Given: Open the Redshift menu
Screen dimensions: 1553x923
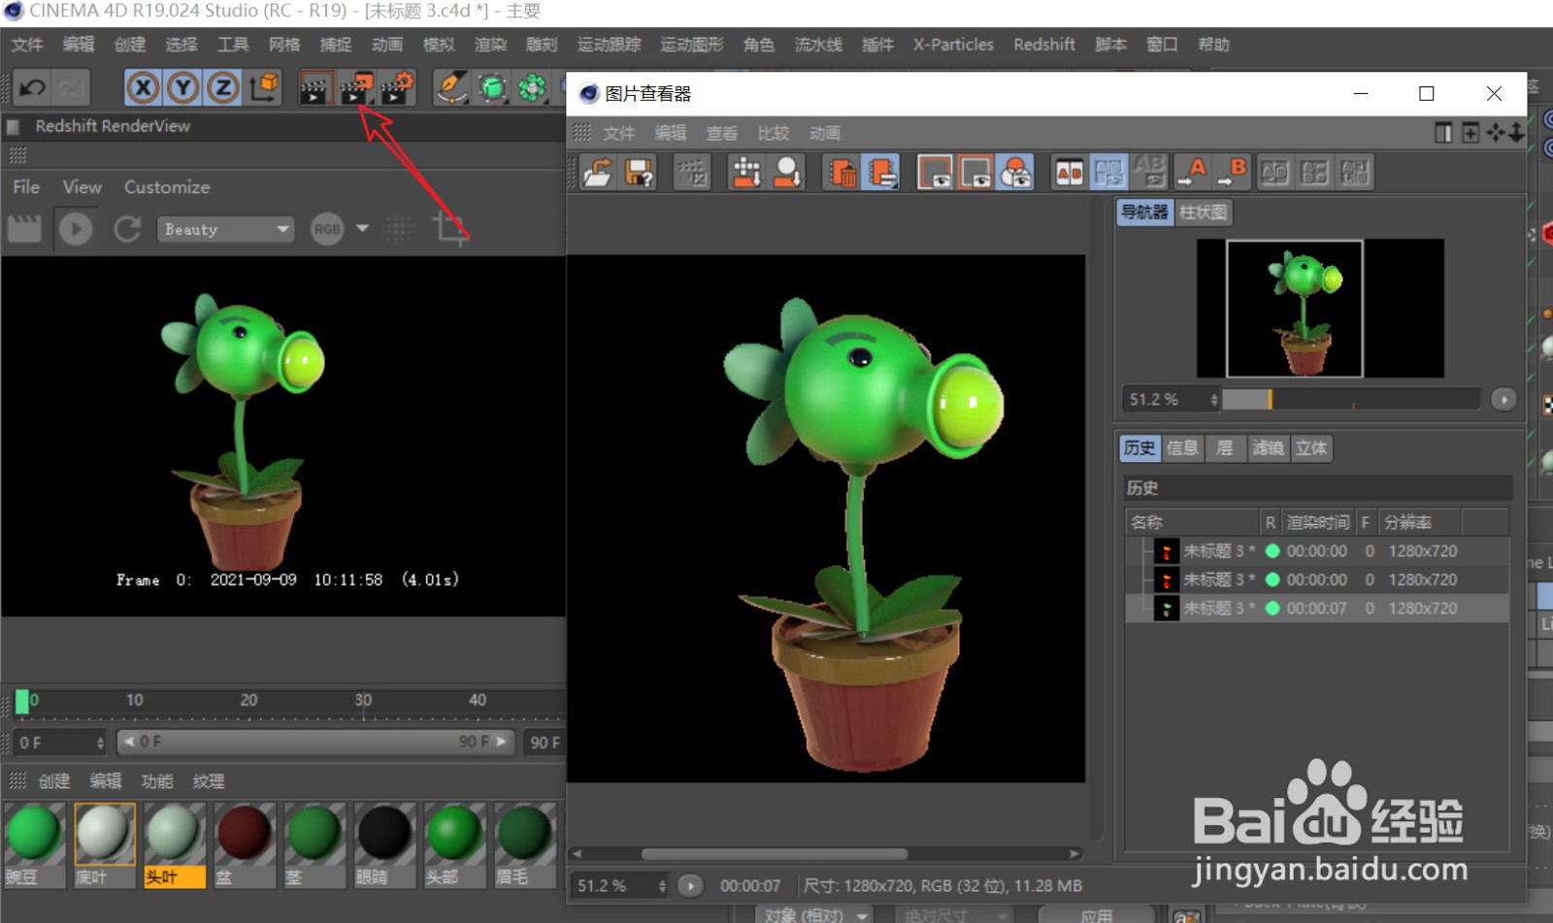Looking at the screenshot, I should (1044, 45).
